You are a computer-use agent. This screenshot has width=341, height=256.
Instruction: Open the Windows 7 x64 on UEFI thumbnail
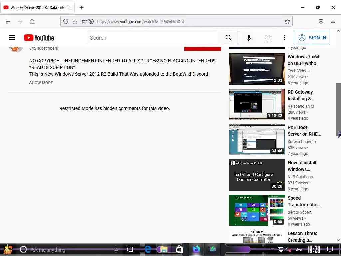pyautogui.click(x=257, y=69)
